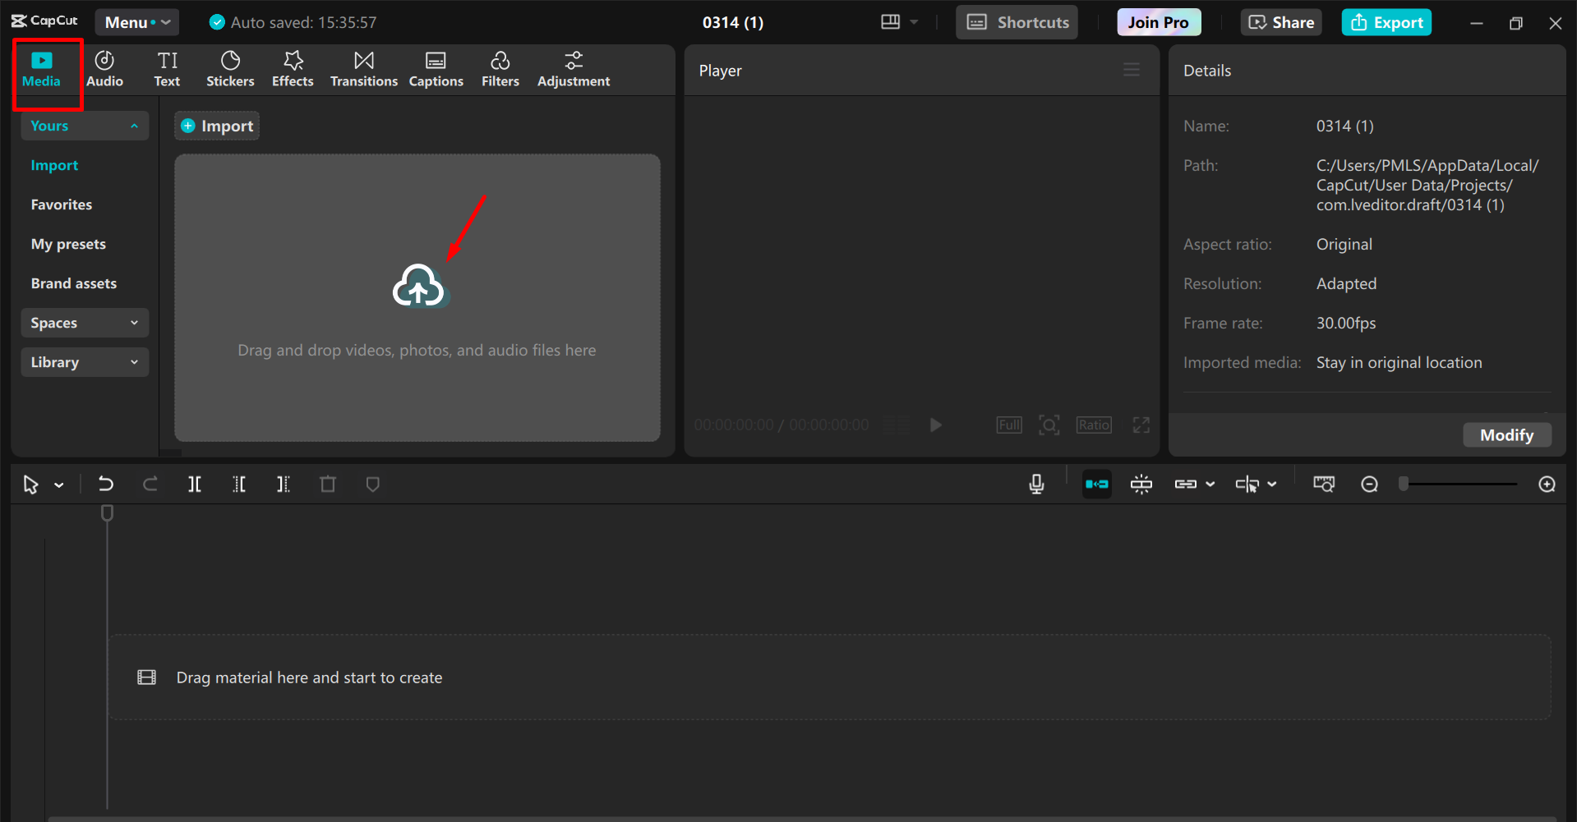The width and height of the screenshot is (1577, 822).
Task: Open the Captions panel
Action: tap(436, 68)
